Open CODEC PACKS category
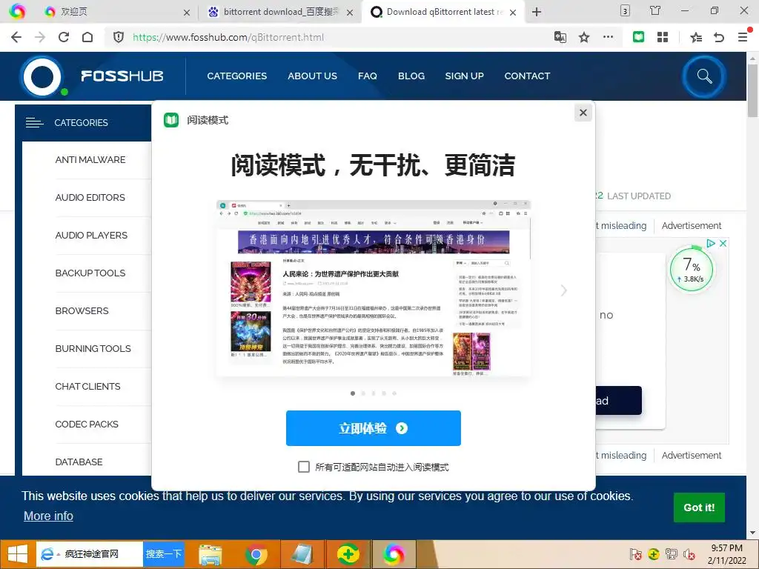The image size is (759, 569). click(87, 424)
